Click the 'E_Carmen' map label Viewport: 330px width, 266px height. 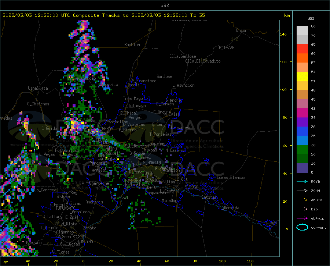(165, 104)
